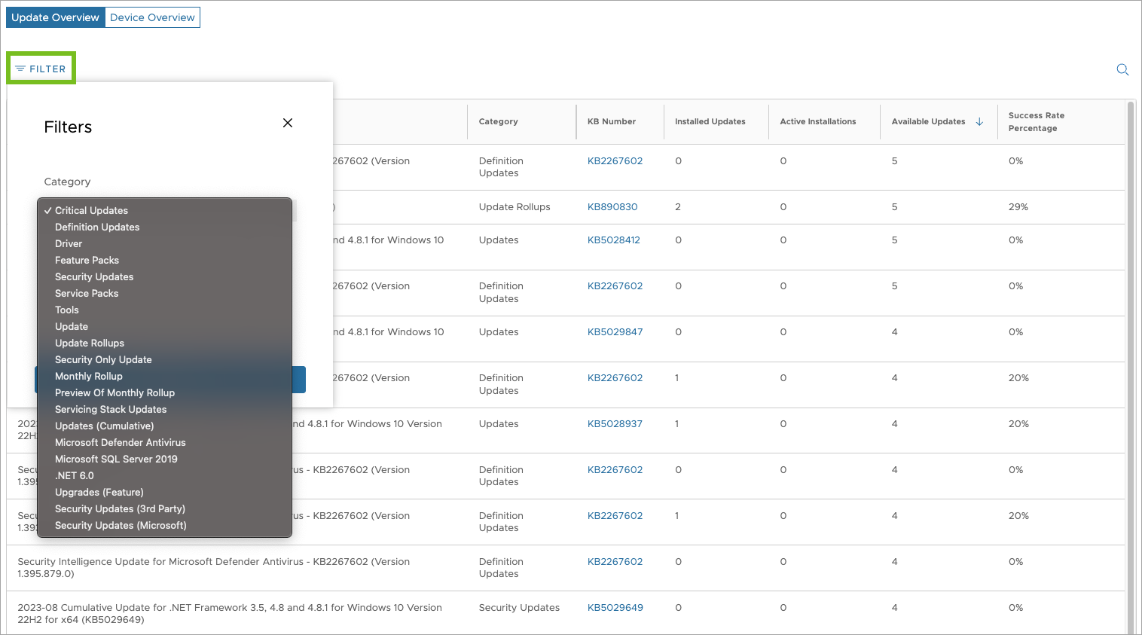Image resolution: width=1142 pixels, height=635 pixels.
Task: Click the search magnifier icon
Action: [1122, 69]
